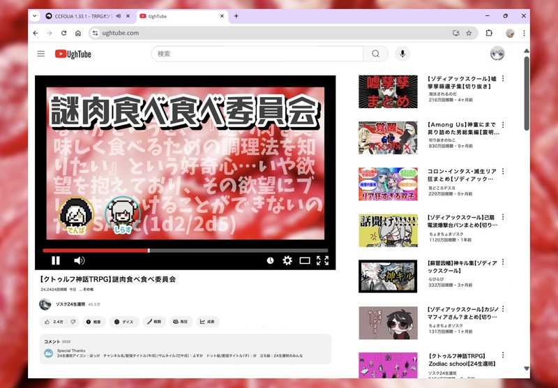
Task: View site information icon in address bar
Action: (95, 33)
